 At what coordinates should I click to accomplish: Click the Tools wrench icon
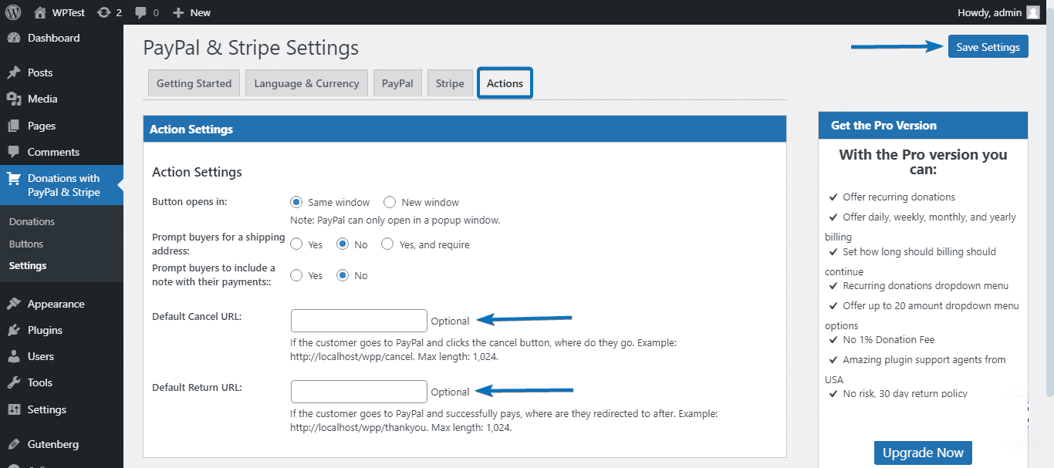click(x=14, y=382)
